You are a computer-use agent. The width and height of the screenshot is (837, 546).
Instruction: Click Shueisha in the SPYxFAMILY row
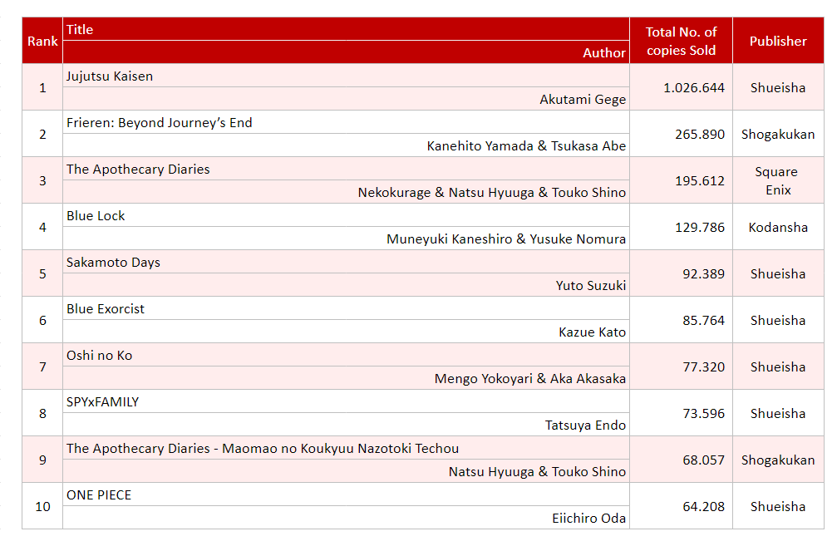tap(778, 413)
